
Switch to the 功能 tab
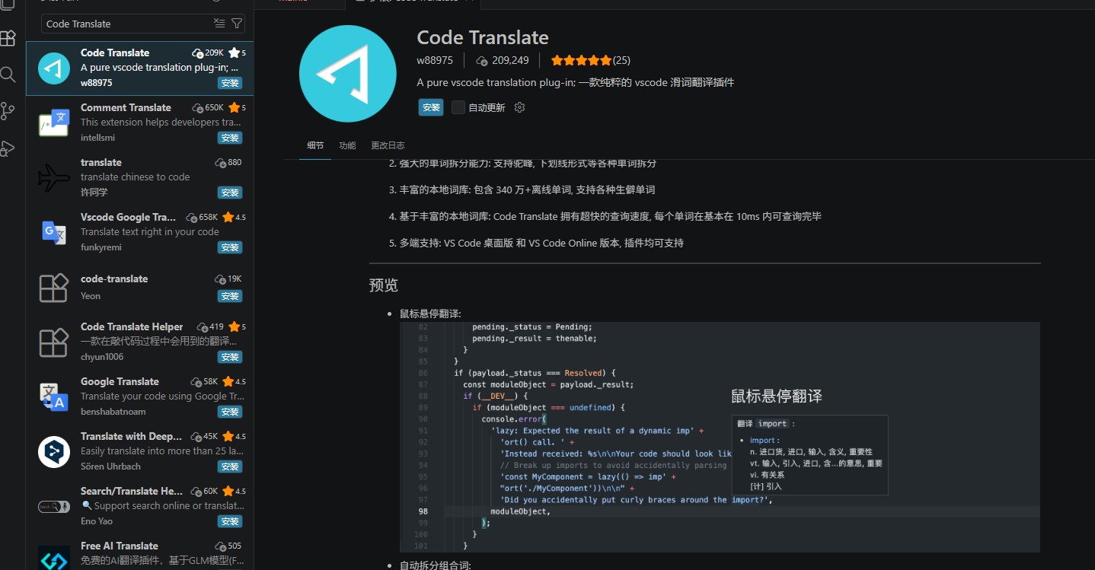(347, 145)
